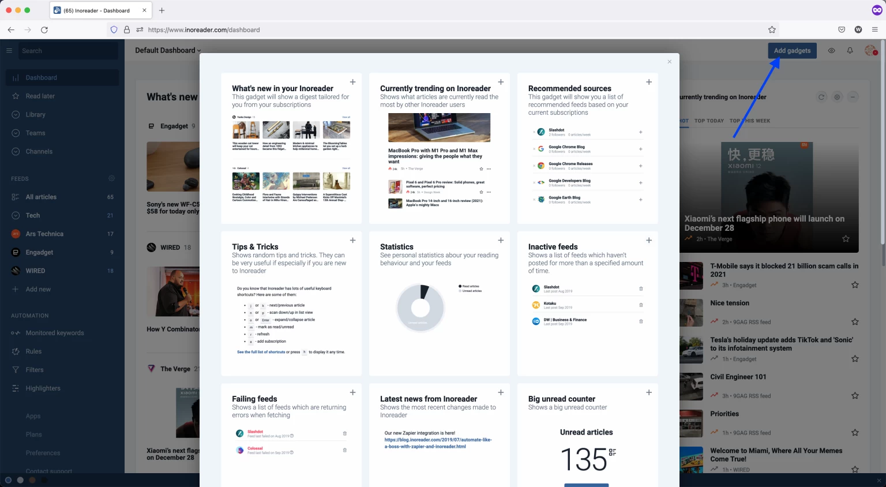Open the profile avatar menu
This screenshot has height=487, width=886.
tap(870, 50)
